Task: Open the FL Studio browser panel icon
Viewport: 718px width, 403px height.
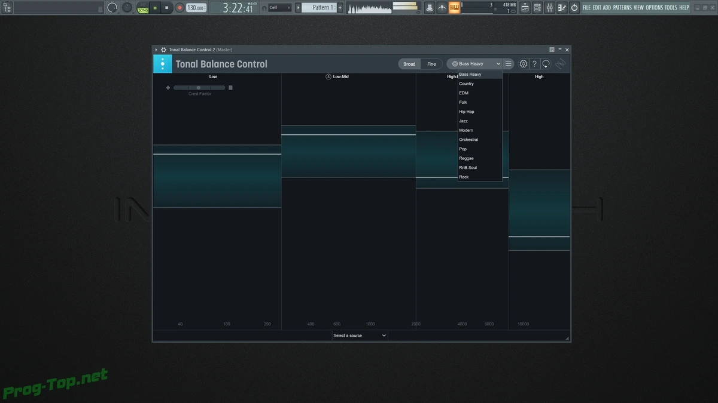Action: click(7, 8)
